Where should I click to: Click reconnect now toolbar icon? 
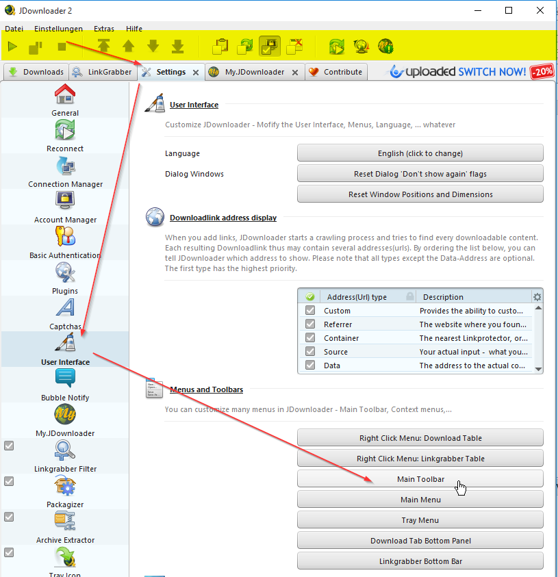point(337,47)
